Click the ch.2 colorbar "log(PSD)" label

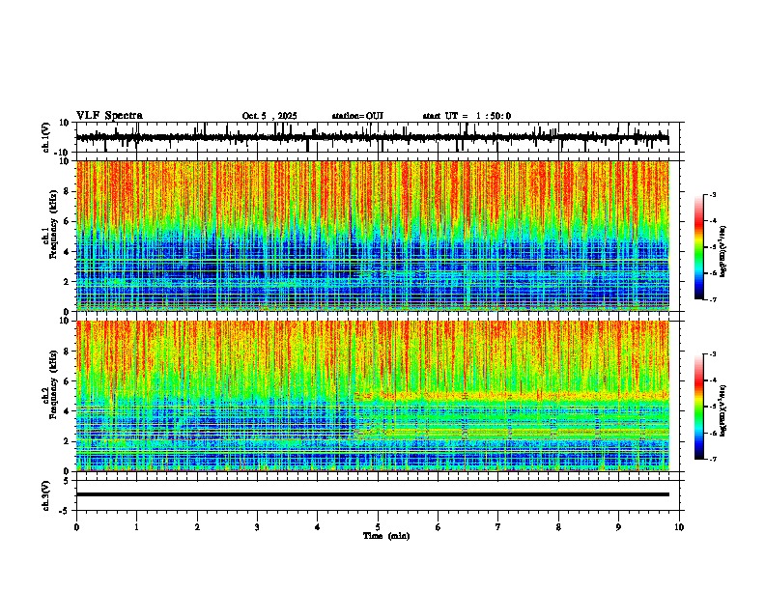click(x=723, y=410)
